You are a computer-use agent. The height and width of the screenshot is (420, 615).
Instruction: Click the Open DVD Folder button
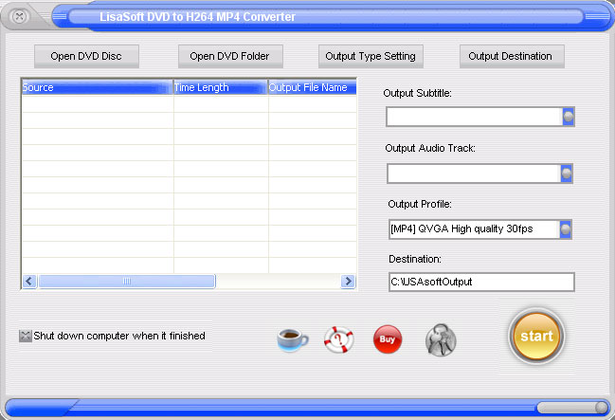(x=229, y=56)
